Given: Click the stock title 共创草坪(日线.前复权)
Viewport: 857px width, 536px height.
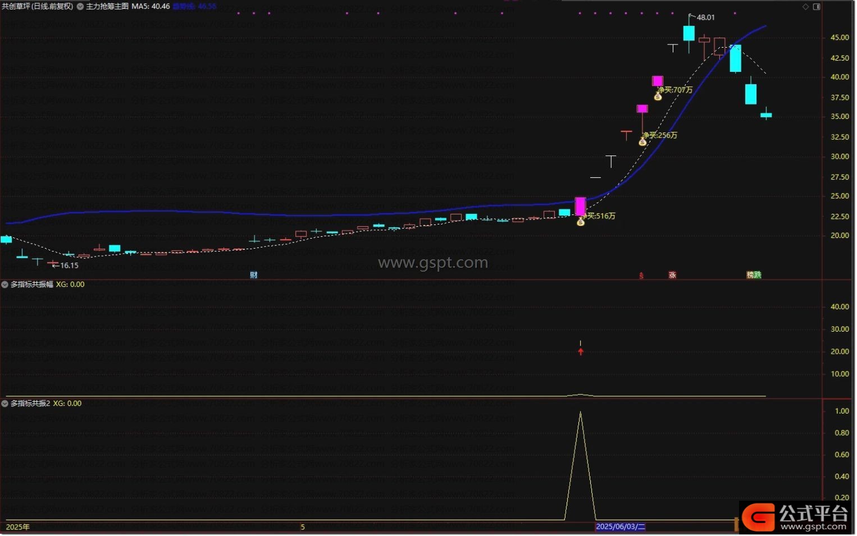Looking at the screenshot, I should 37,7.
